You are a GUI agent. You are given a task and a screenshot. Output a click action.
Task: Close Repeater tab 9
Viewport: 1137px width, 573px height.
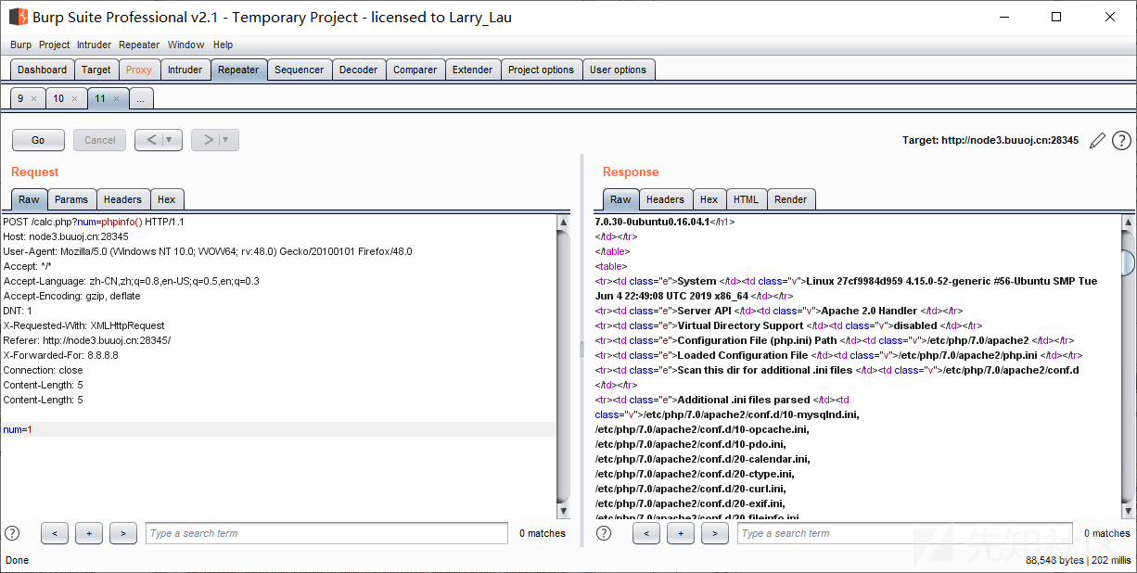pyautogui.click(x=34, y=98)
